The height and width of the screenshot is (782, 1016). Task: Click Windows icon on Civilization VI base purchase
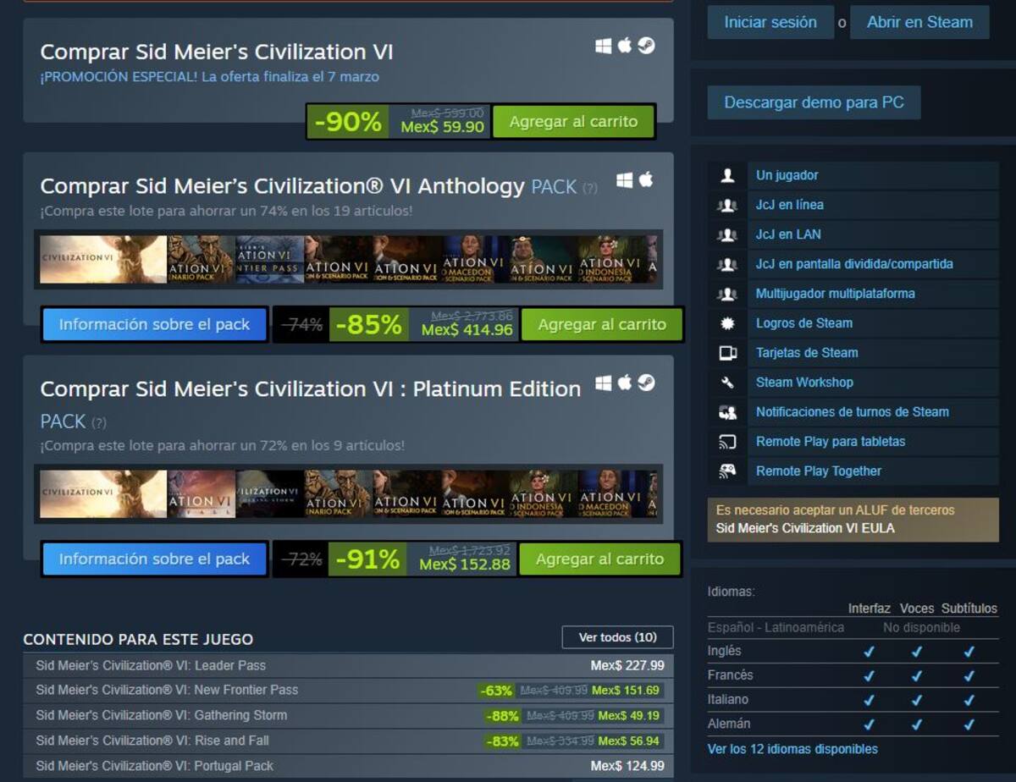point(603,46)
